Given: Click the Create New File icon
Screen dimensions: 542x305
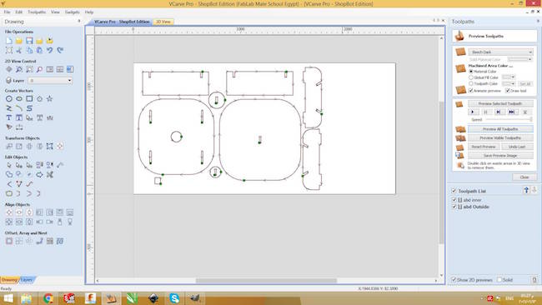Looking at the screenshot, I should 9,41.
